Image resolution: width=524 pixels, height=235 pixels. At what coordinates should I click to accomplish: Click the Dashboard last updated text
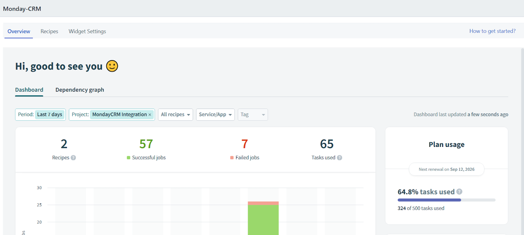[x=461, y=114]
